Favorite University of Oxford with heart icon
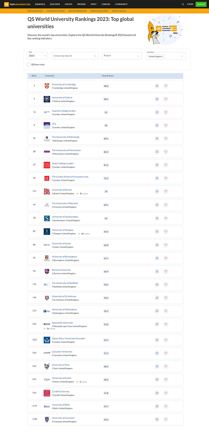 [166, 99]
